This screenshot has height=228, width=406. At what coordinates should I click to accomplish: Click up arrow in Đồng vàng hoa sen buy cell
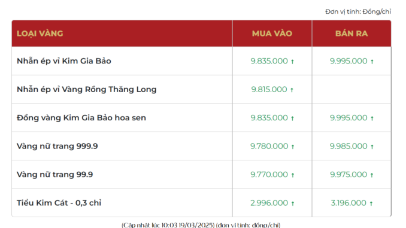point(292,118)
